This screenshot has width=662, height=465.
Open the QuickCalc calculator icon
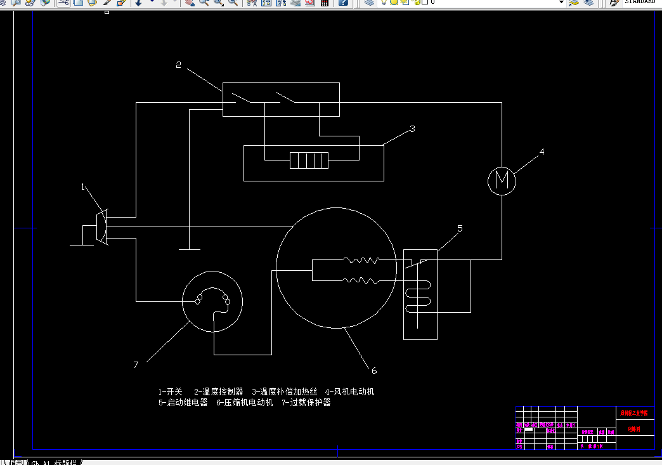324,2
